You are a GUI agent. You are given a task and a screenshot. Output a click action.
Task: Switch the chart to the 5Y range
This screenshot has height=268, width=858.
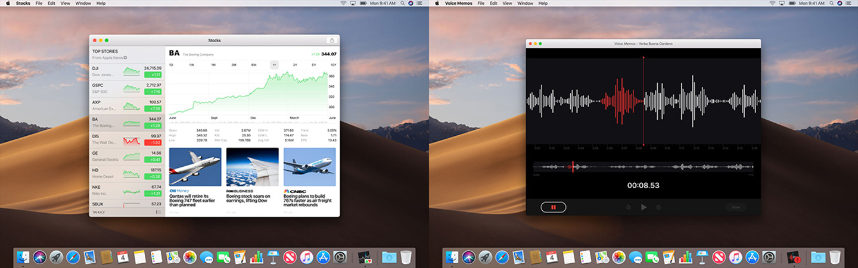[313, 64]
